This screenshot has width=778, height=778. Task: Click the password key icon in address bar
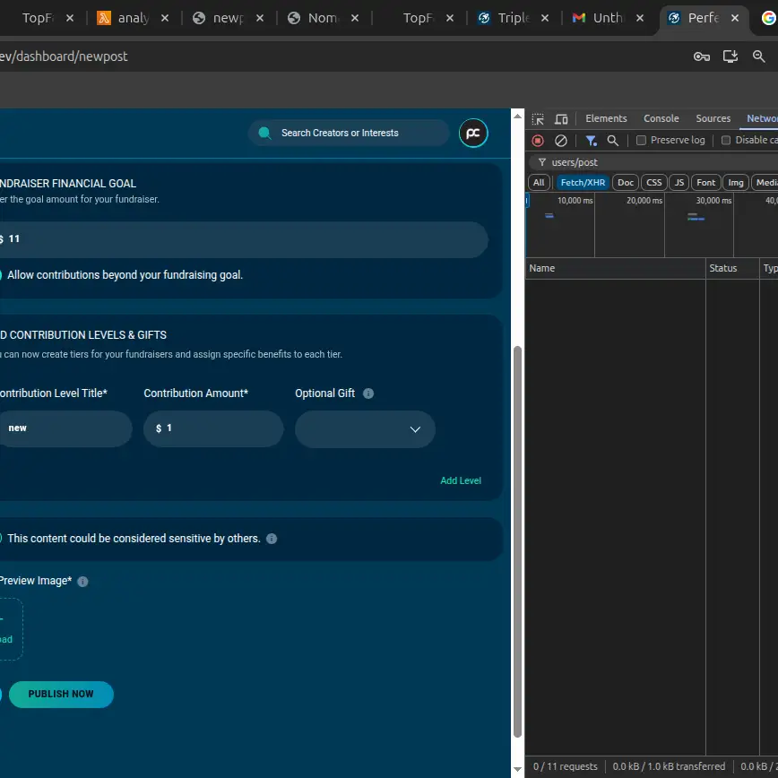tap(702, 56)
